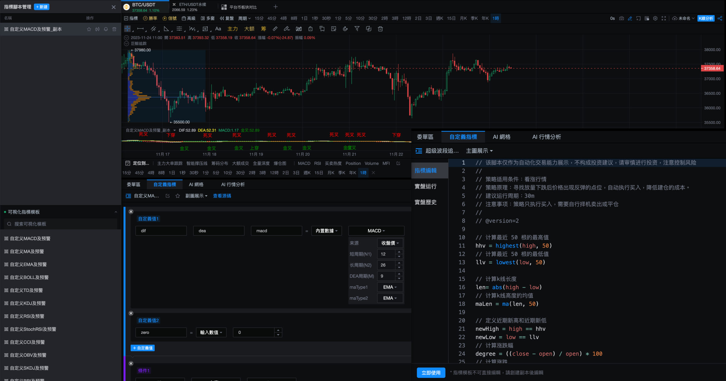Click the trash icon to delete drawings
The height and width of the screenshot is (381, 726).
click(380, 29)
